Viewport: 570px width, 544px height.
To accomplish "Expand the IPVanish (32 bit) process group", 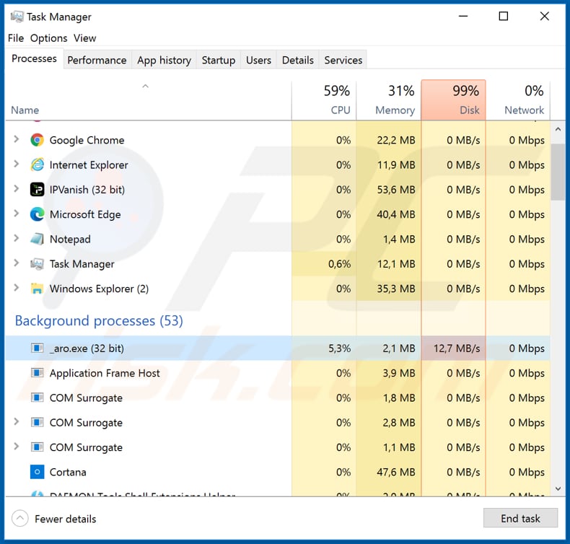I will coord(16,188).
